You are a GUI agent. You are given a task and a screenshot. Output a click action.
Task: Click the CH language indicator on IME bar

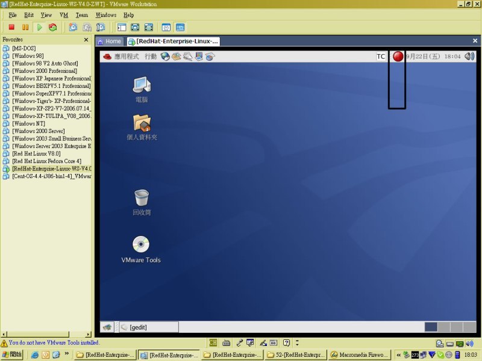click(213, 342)
